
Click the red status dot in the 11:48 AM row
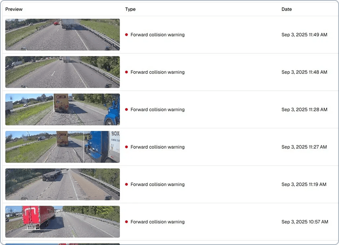click(127, 72)
